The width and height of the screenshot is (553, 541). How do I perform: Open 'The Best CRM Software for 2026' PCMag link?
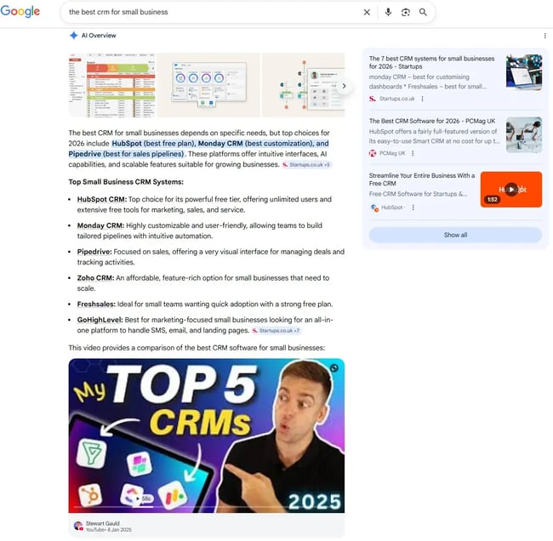[432, 121]
